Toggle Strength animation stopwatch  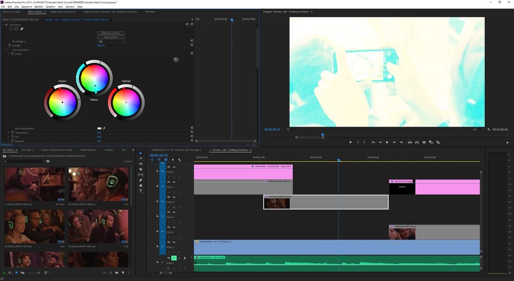[x=9, y=45]
